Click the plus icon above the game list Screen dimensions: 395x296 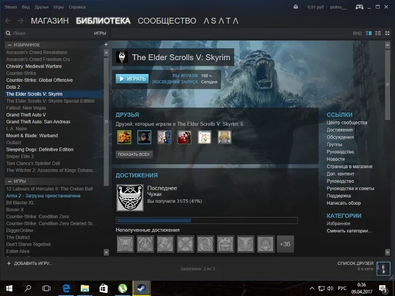[x=106, y=44]
